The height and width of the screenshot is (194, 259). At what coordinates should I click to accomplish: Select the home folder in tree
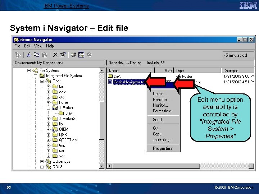click(x=64, y=103)
